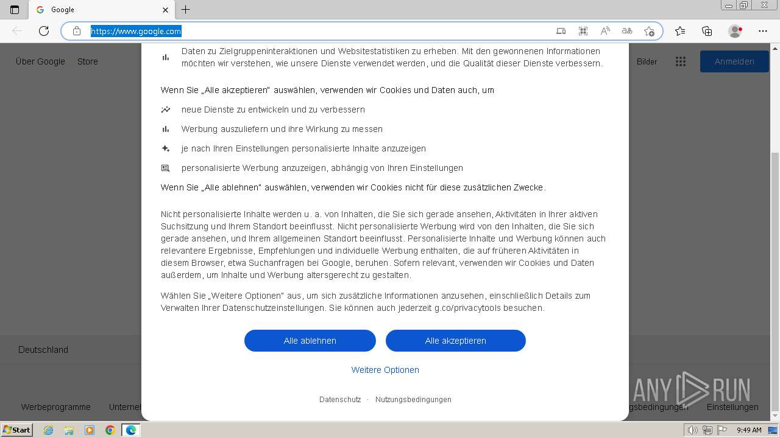This screenshot has width=780, height=438.
Task: Open Über Google link
Action: tap(40, 61)
